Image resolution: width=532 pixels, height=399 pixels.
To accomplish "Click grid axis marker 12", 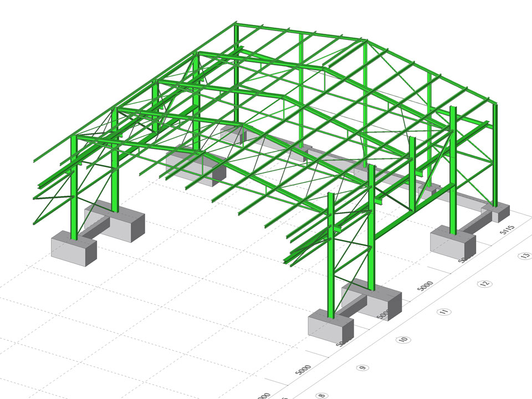I will pos(485,284).
